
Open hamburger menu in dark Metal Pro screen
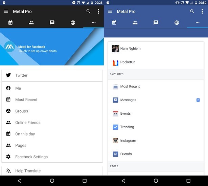click(6, 11)
